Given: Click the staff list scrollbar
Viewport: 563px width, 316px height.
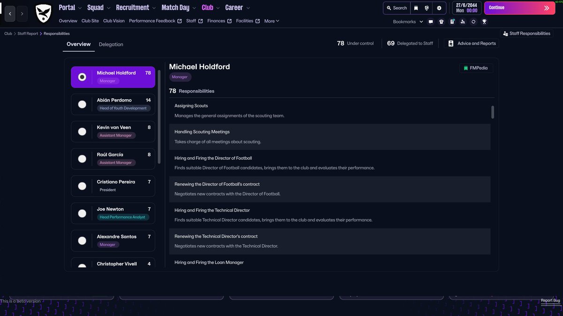Looking at the screenshot, I should (x=159, y=117).
